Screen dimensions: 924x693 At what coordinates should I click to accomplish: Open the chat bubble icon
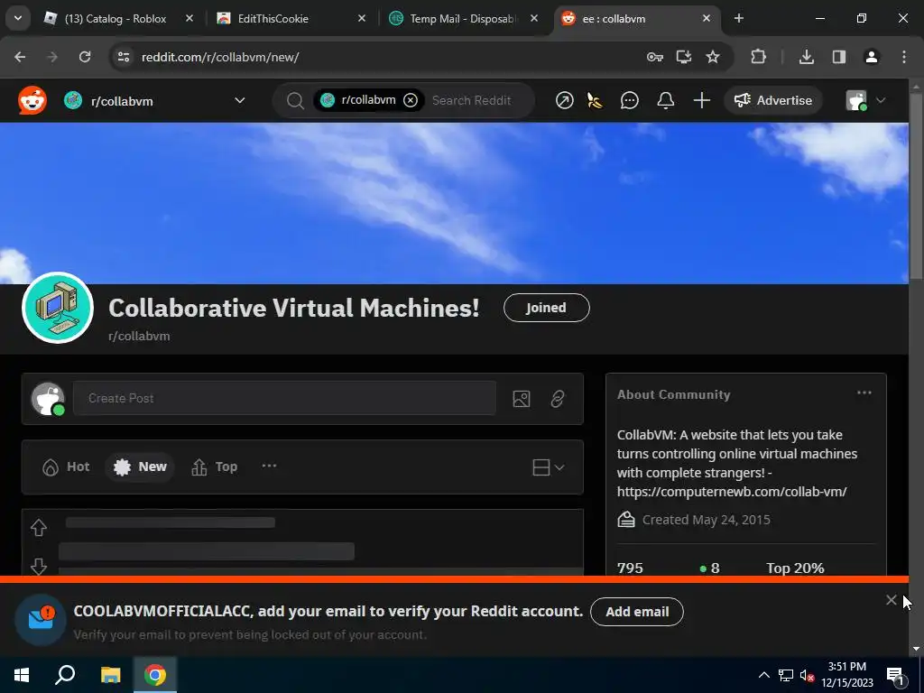coord(629,101)
